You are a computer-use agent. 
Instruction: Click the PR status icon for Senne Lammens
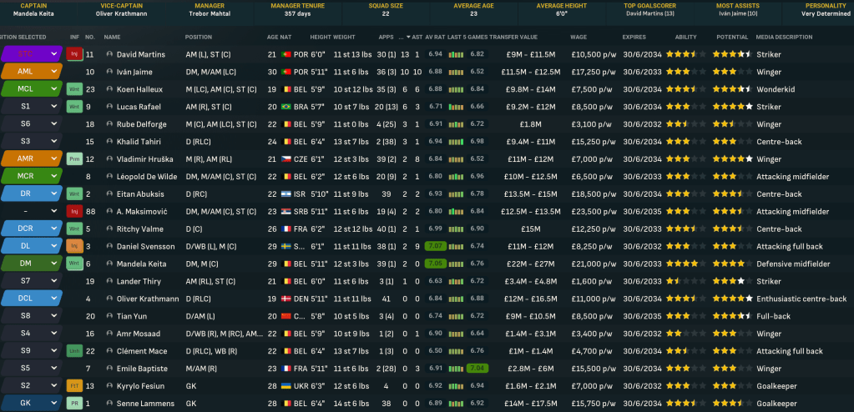click(74, 404)
